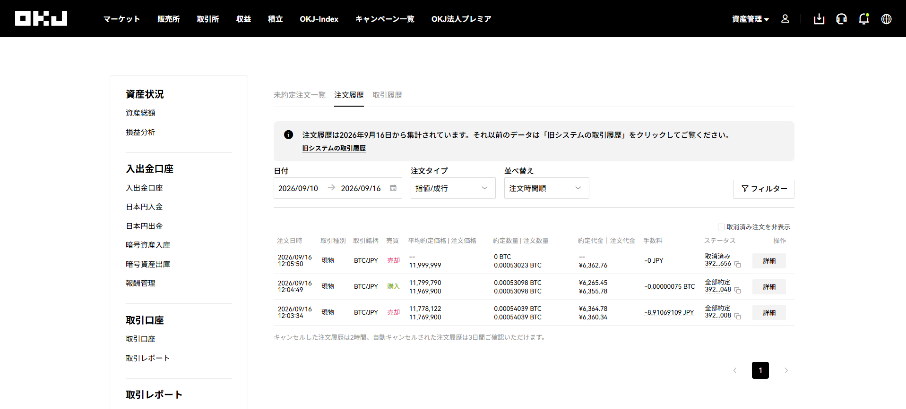Click the fee -8.91069109 JPY
Screen dimensions: 906x409
coord(669,312)
